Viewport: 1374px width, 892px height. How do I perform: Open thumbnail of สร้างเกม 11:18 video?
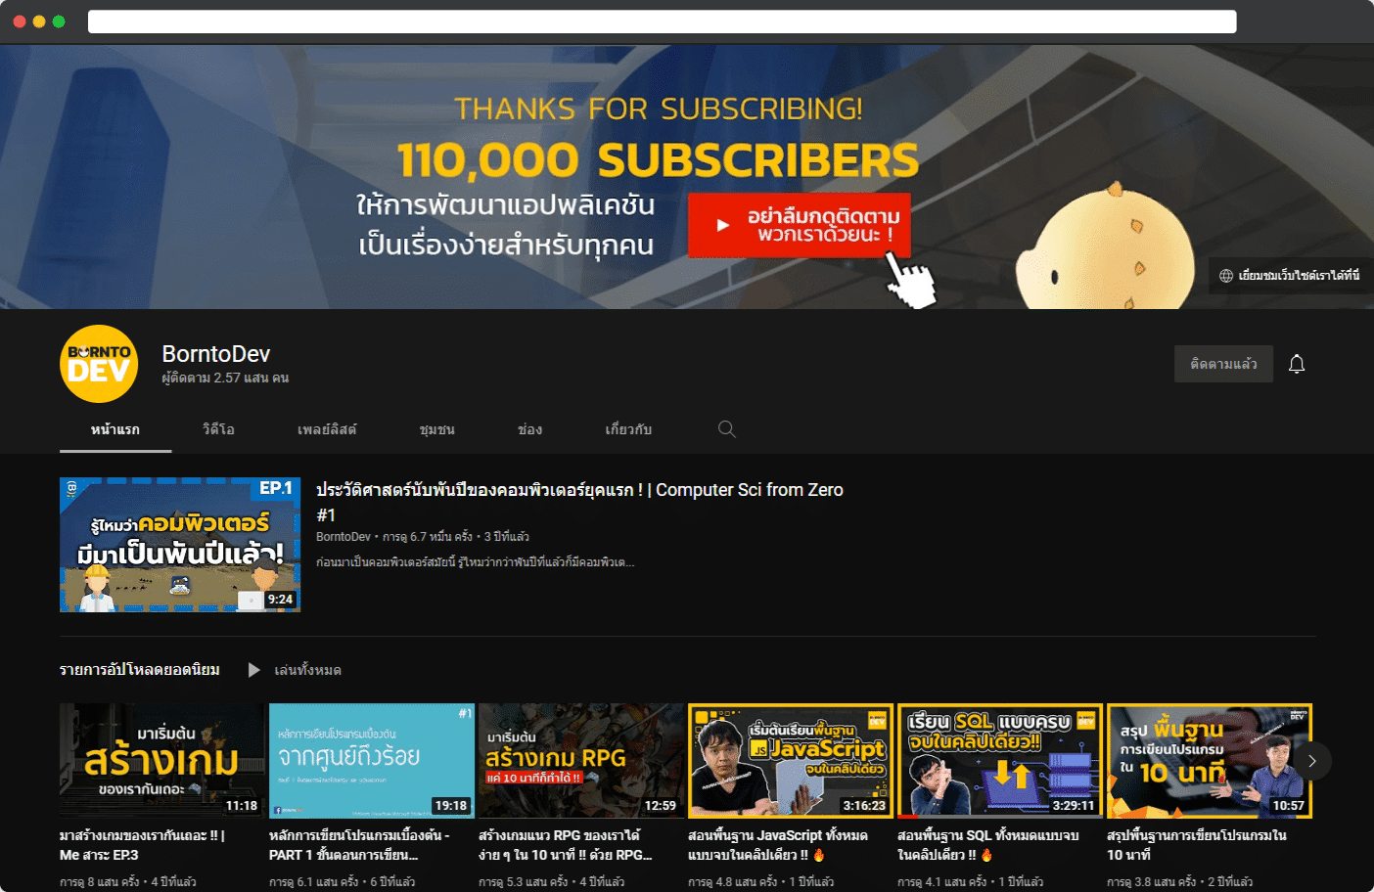162,761
